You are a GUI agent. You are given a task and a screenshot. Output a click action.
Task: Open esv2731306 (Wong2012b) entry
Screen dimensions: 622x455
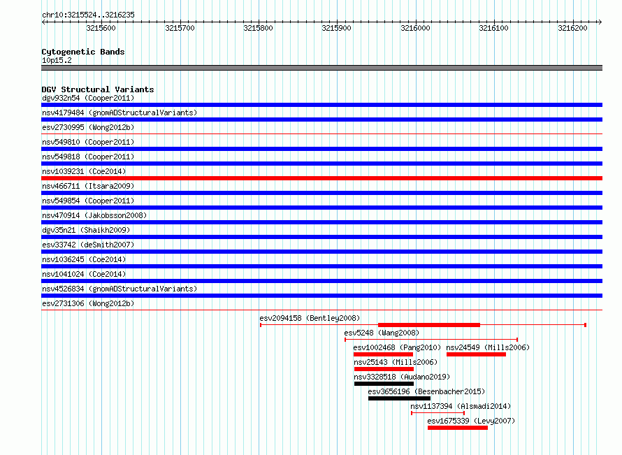tap(88, 303)
